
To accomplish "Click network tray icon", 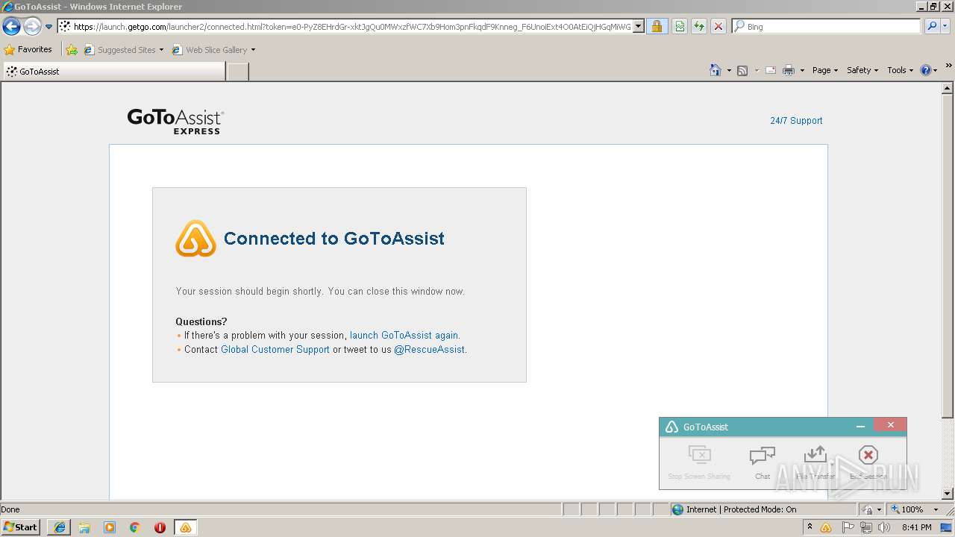I will pyautogui.click(x=866, y=527).
